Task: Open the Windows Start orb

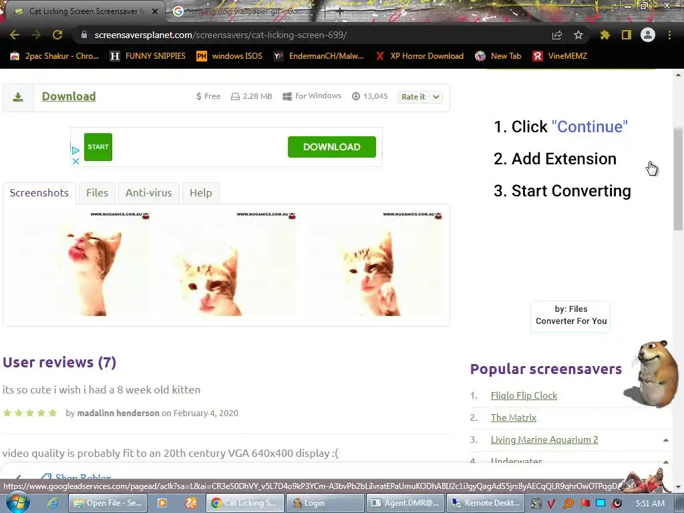Action: (x=18, y=502)
